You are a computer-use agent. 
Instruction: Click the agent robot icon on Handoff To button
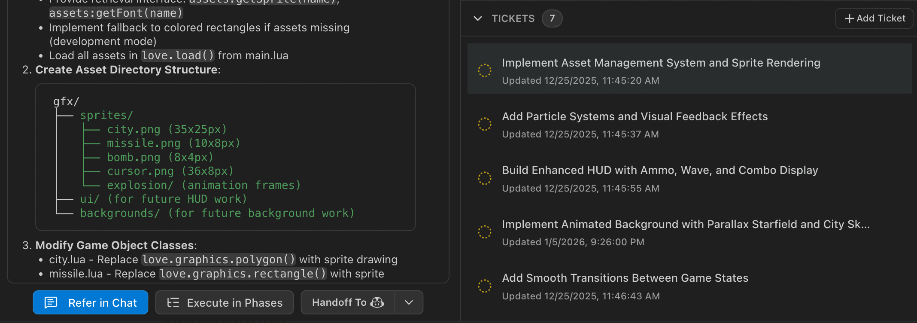(x=377, y=302)
